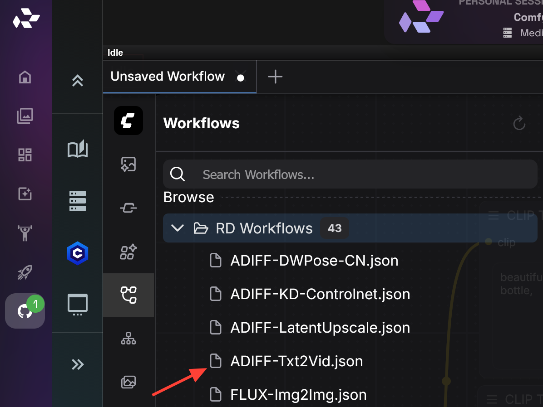Screen dimensions: 543x407
Task: Open the image gallery sidebar icon
Action: coord(25,116)
